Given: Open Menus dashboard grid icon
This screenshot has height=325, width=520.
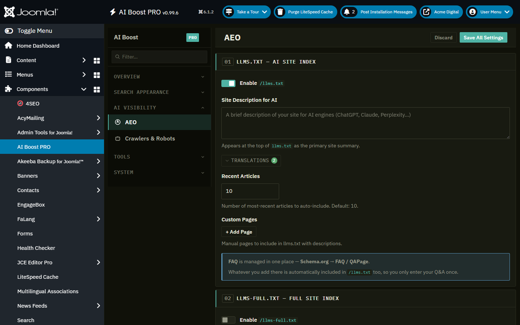Looking at the screenshot, I should (x=97, y=75).
